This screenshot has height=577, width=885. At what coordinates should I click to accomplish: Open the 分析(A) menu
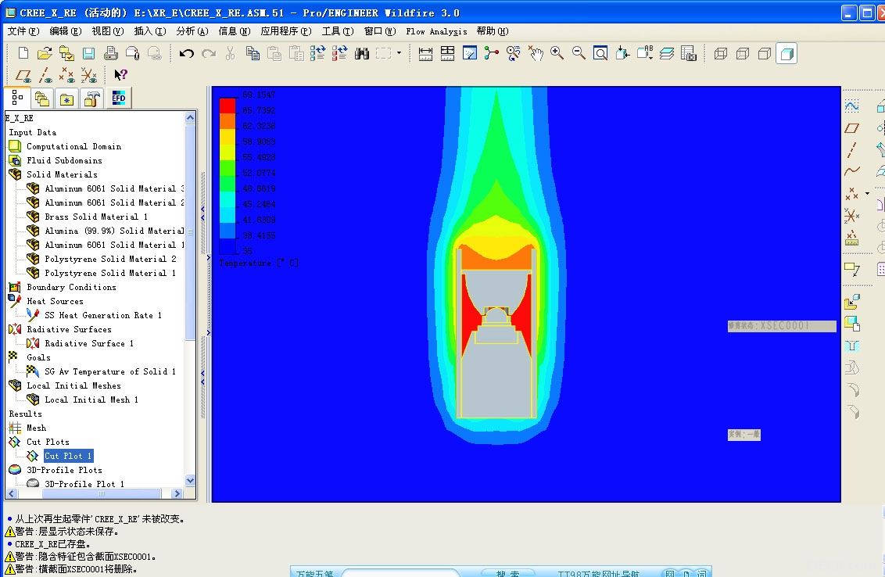click(x=192, y=31)
